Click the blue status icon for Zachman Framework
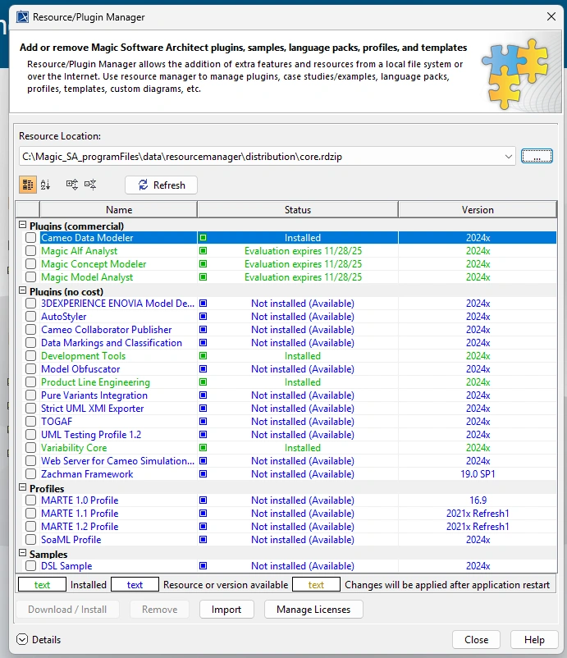Screen dimensions: 567x658 [203, 473]
